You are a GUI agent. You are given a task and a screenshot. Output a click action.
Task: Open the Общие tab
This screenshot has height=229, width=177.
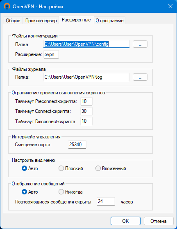tap(13, 21)
